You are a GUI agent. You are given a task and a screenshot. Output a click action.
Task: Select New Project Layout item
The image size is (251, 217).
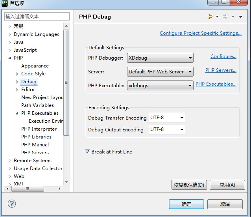(x=42, y=97)
